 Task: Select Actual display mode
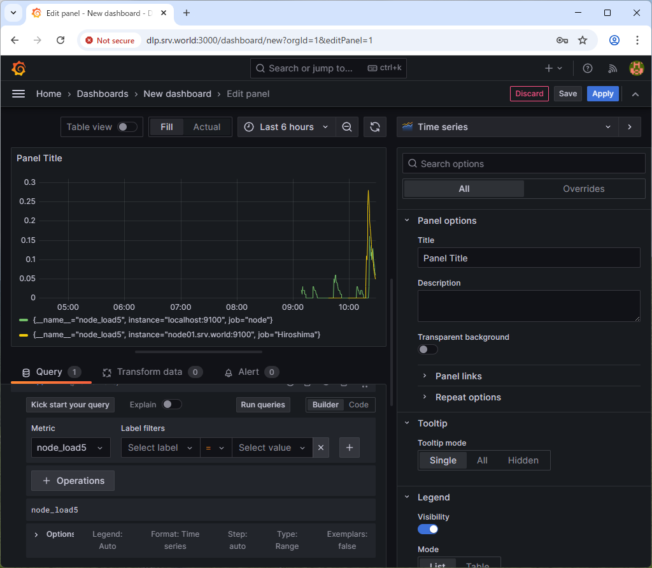pyautogui.click(x=207, y=127)
